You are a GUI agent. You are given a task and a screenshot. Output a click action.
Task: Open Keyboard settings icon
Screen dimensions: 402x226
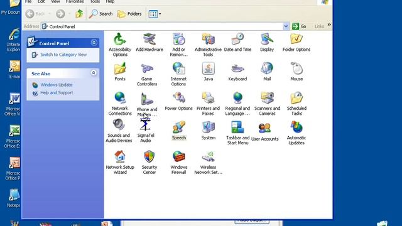pos(237,68)
